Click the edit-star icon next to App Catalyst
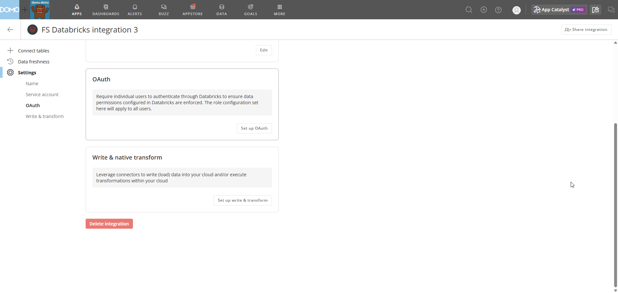 pos(595,10)
